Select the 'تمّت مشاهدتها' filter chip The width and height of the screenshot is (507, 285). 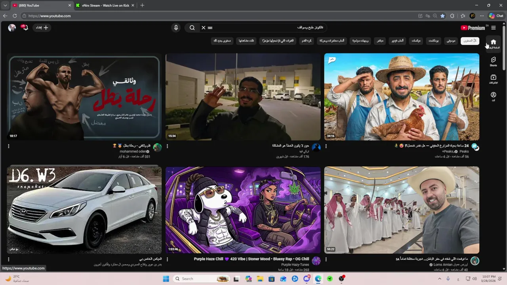point(246,41)
